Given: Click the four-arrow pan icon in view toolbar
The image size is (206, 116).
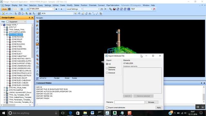Looking at the screenshot, I should 37,48.
